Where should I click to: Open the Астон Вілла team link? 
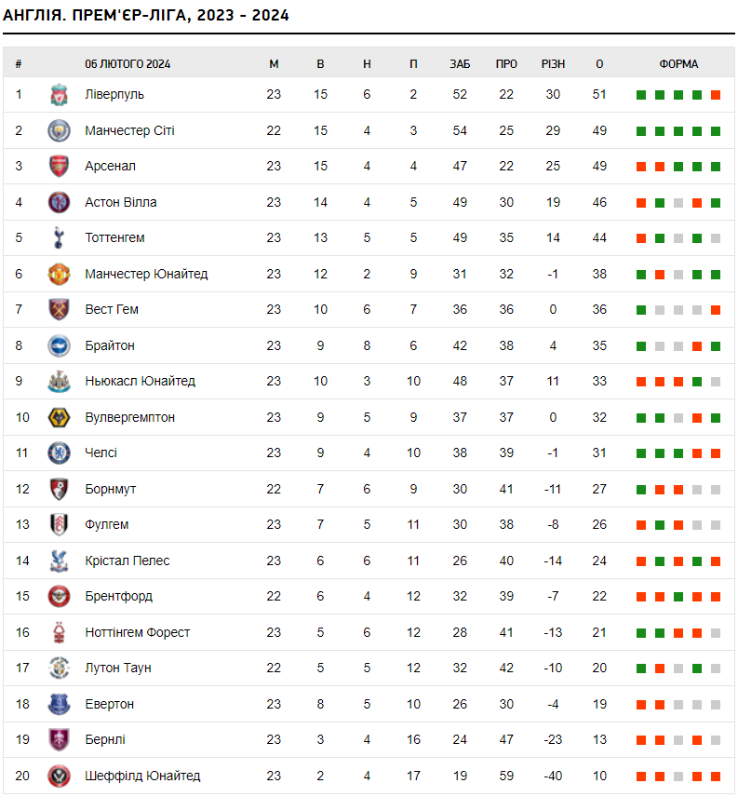click(x=120, y=202)
